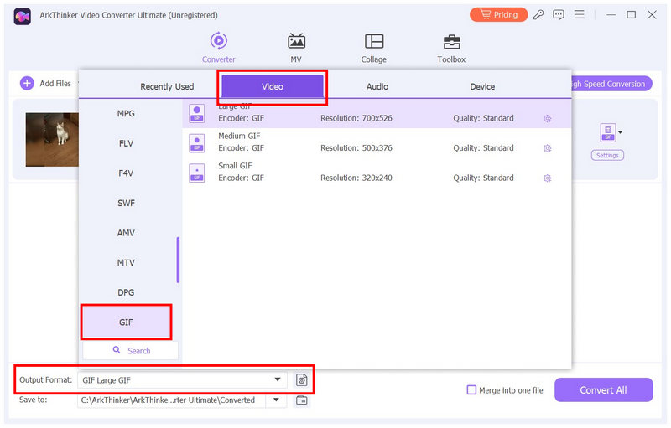
Task: Click the Add Files label
Action: pyautogui.click(x=55, y=84)
